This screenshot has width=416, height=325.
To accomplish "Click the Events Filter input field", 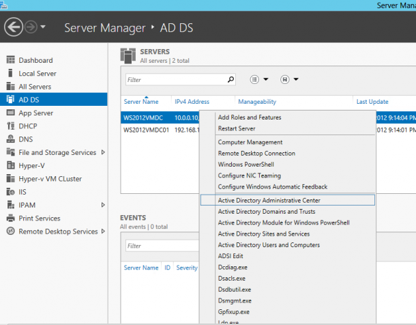I will (x=162, y=246).
